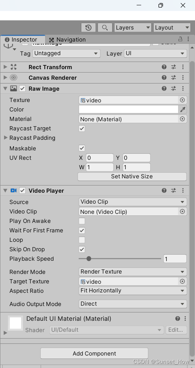Enable the Loop checkbox
Viewport: 195px width, 368px height.
[x=82, y=240]
